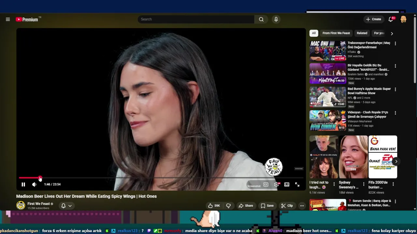417x234 pixels.
Task: Open notification preferences dropdown for channel
Action: pos(66,206)
